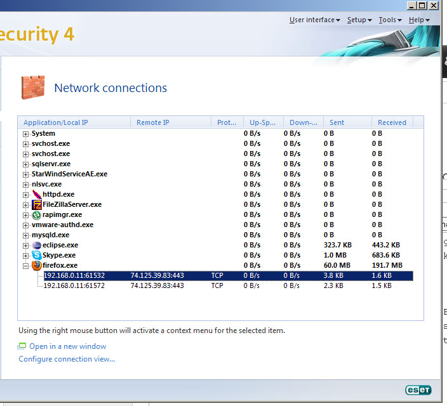Click the firewall brick wall icon
Viewport: 447px width, 406px height.
[33, 87]
